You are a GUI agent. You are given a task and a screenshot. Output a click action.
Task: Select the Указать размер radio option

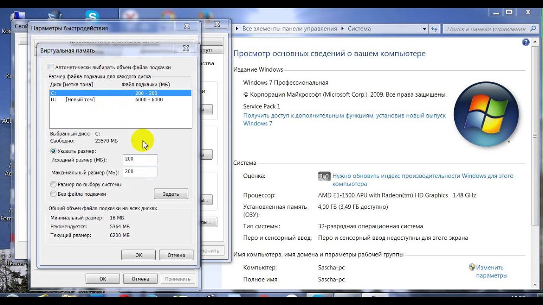pos(53,151)
